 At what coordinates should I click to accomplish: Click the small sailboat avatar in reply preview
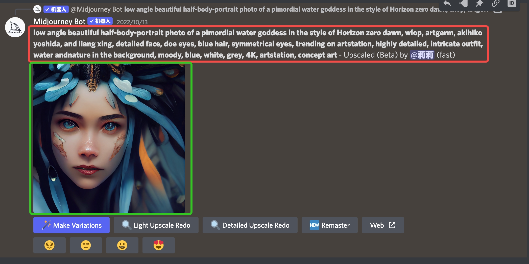(37, 9)
